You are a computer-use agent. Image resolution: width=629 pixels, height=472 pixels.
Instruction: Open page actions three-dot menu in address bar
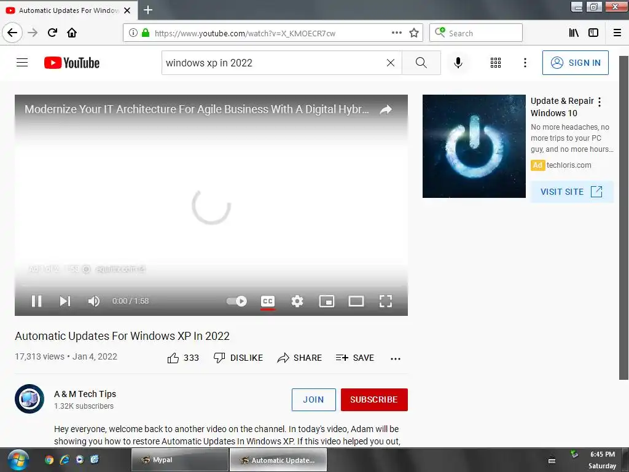(x=396, y=33)
